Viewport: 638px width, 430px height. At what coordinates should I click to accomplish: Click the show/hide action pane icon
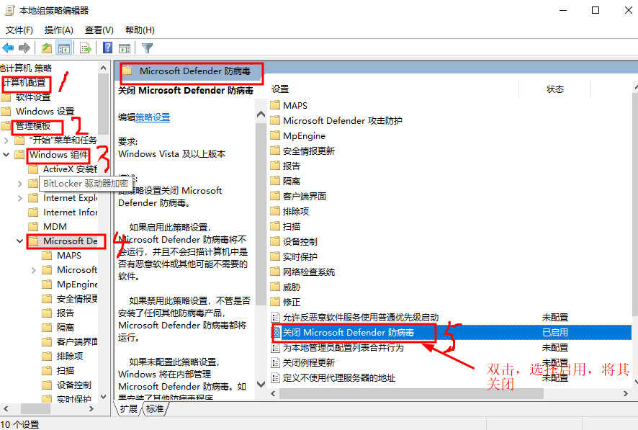pos(125,48)
